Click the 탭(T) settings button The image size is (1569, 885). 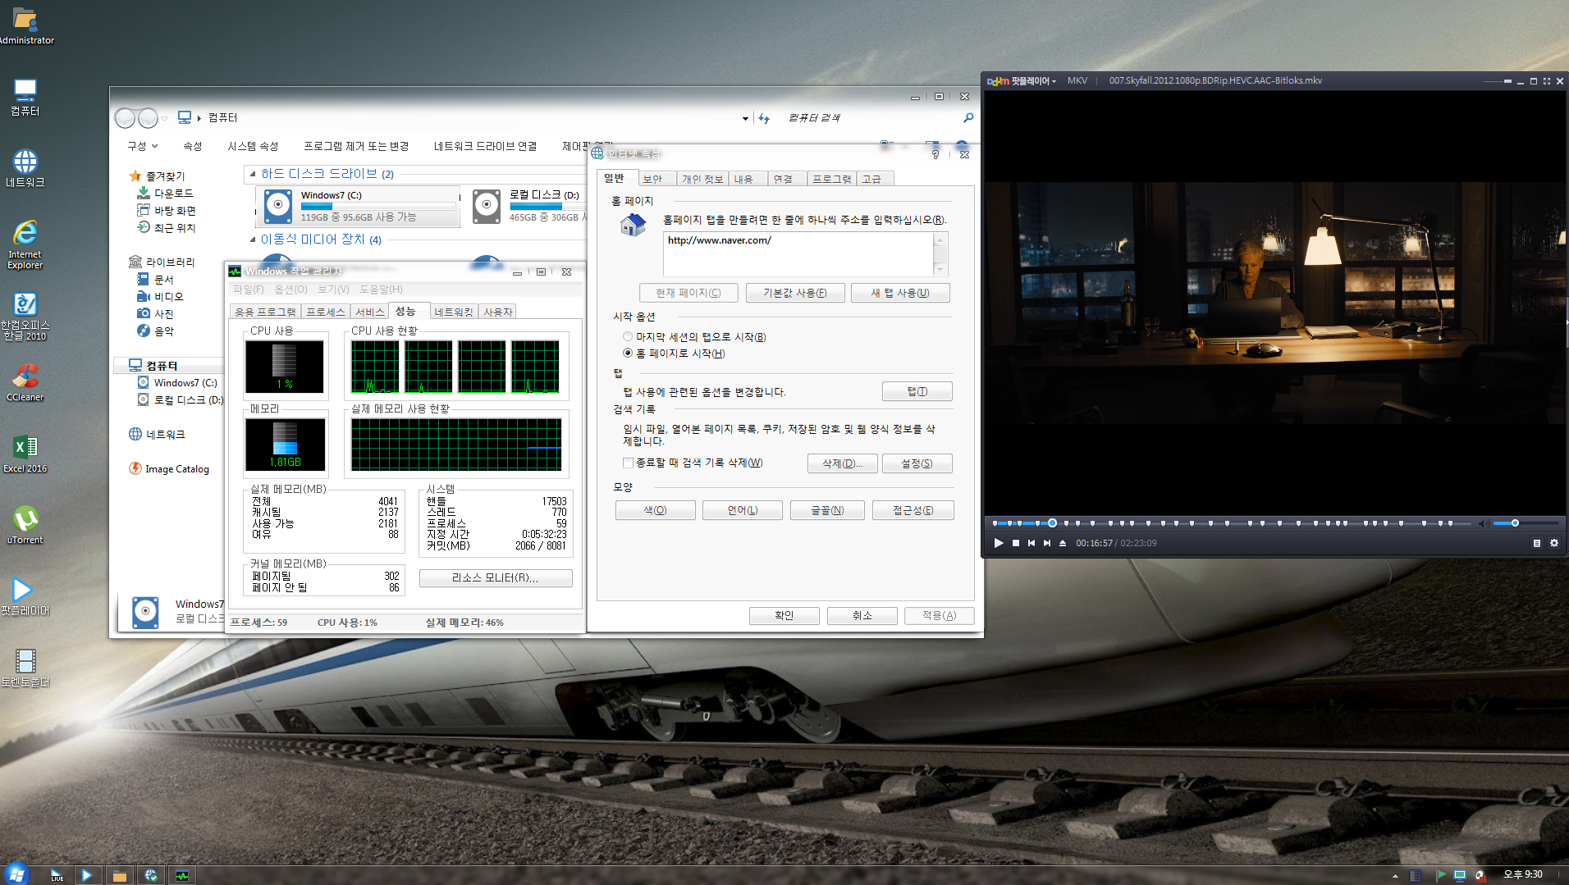[x=917, y=391]
